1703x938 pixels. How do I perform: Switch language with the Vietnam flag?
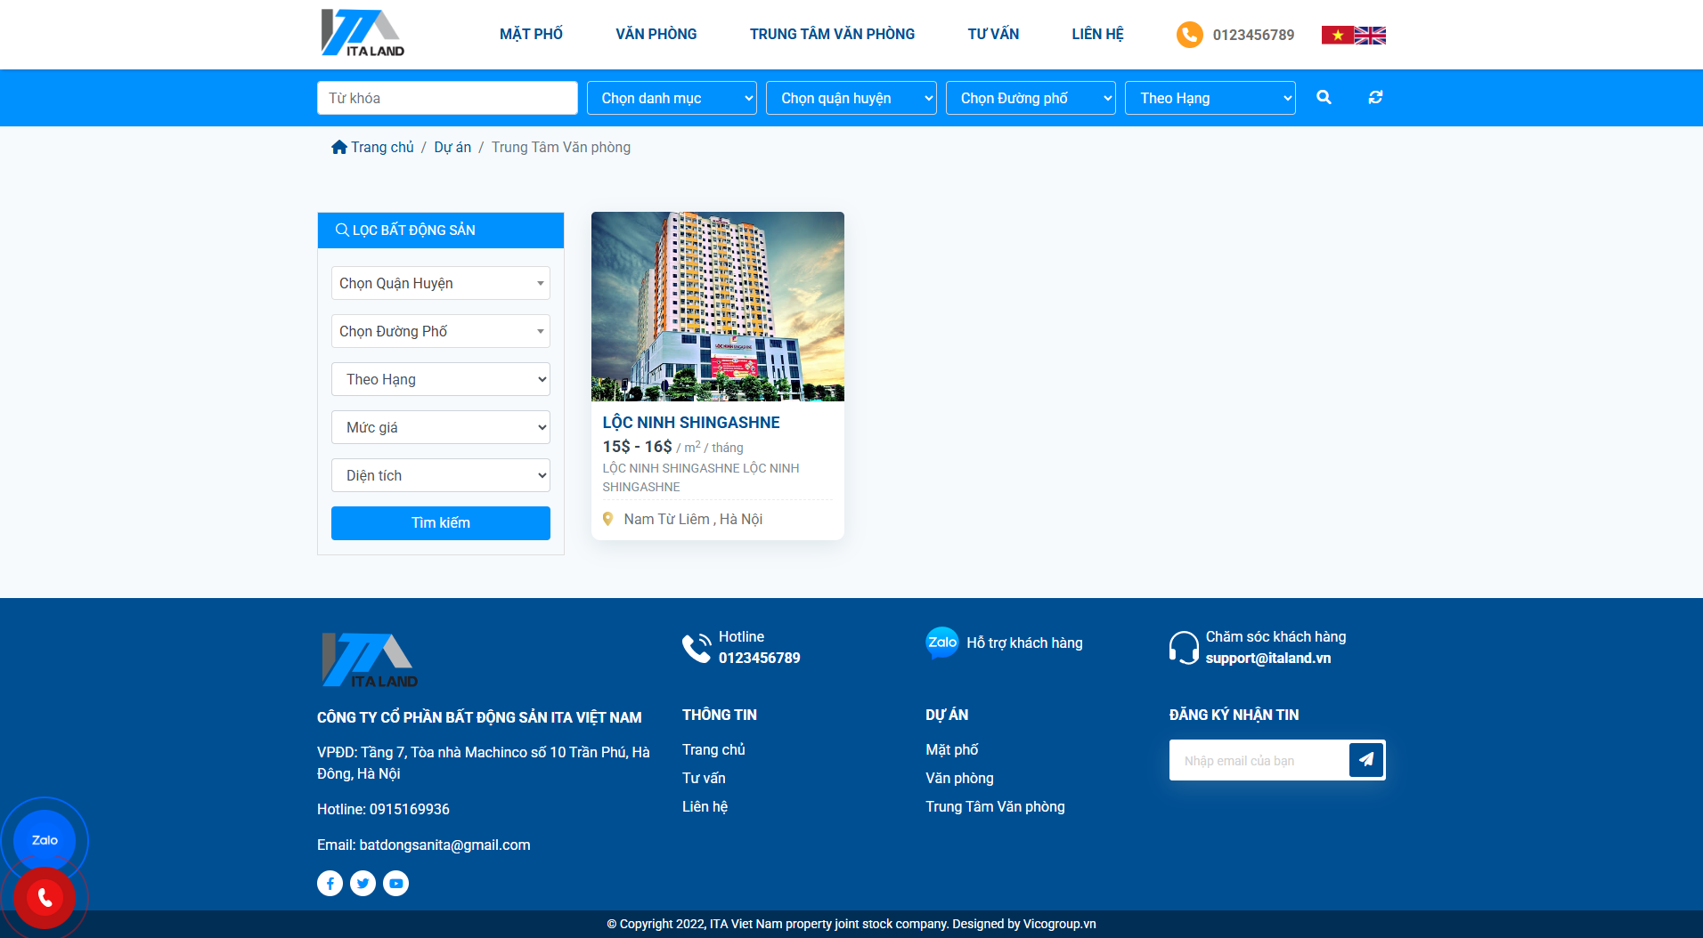[x=1337, y=35]
